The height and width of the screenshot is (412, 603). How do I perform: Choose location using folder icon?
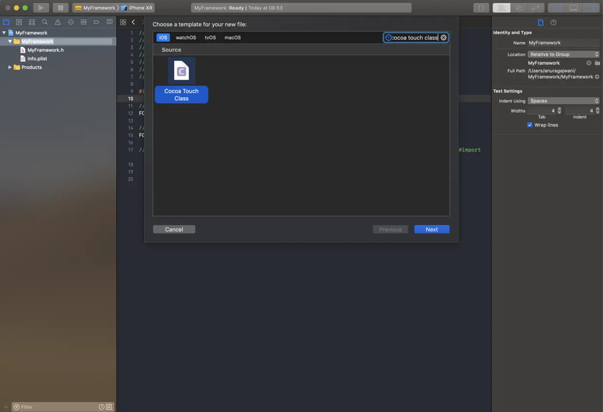click(597, 63)
